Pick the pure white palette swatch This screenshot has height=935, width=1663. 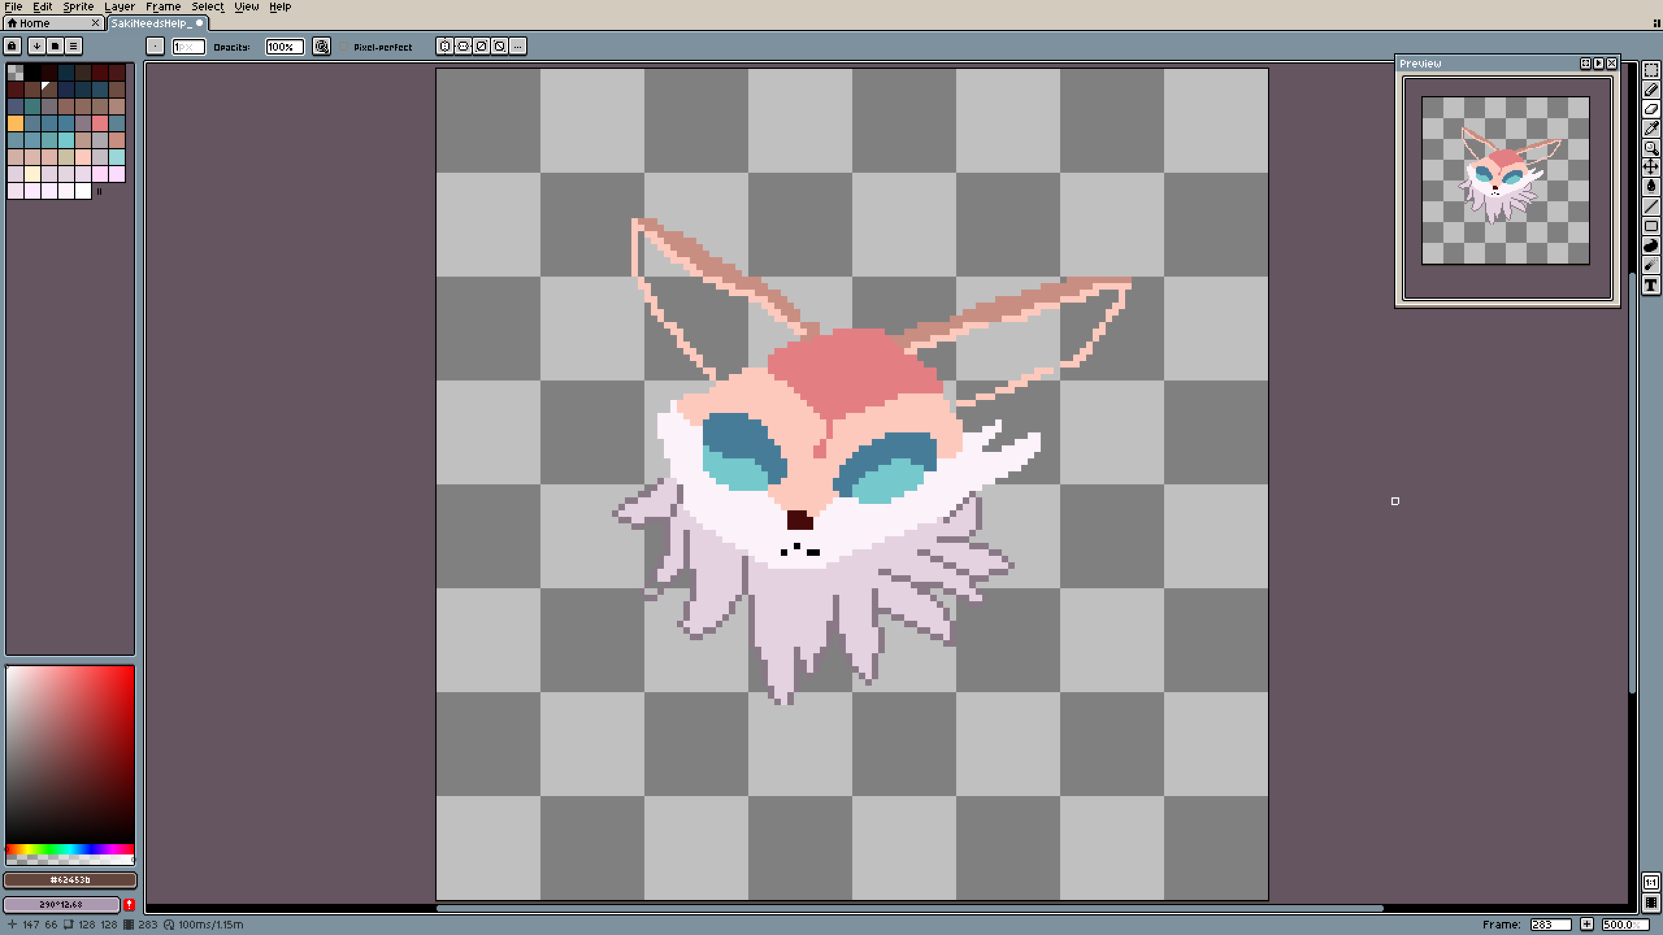(x=83, y=191)
